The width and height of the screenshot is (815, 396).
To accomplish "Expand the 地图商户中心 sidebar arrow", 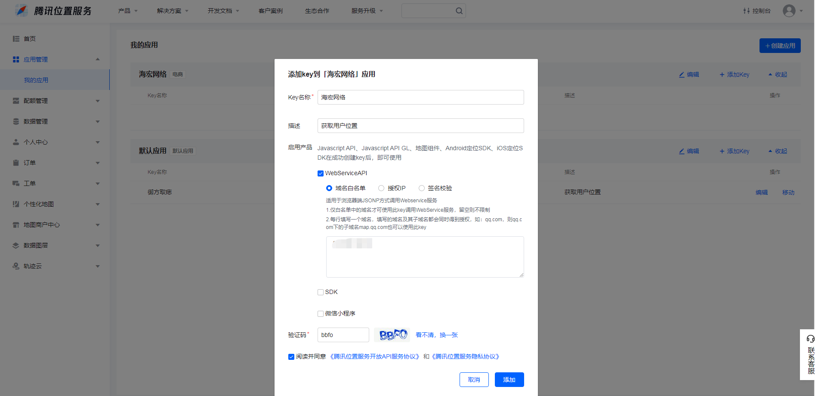I will pos(98,225).
